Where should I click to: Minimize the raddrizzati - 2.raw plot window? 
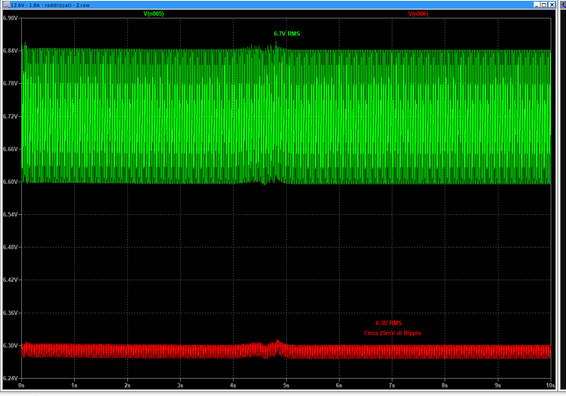537,5
